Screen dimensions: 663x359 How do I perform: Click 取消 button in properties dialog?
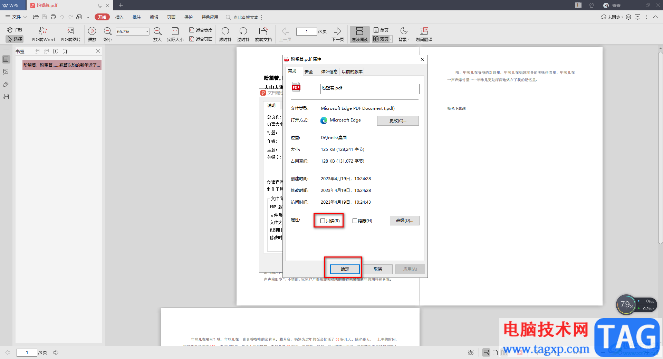tap(377, 269)
